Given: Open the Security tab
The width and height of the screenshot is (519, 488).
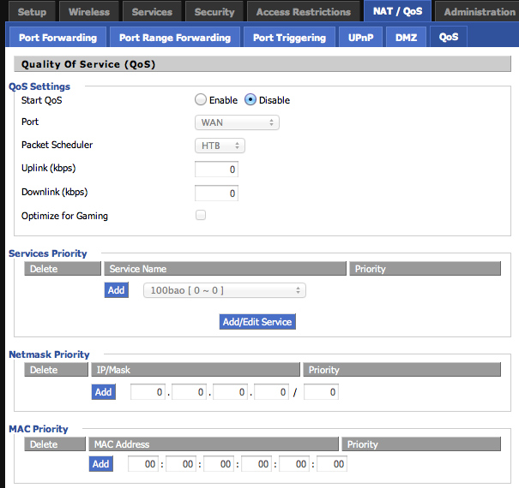Looking at the screenshot, I should [x=214, y=12].
